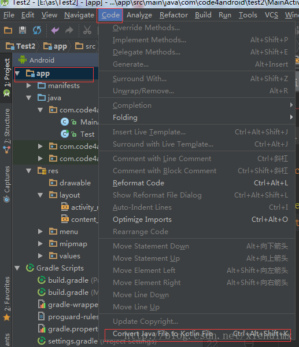The width and height of the screenshot is (299, 347).
Task: Collapse the Gradle Scripts node
Action: pyautogui.click(x=17, y=268)
